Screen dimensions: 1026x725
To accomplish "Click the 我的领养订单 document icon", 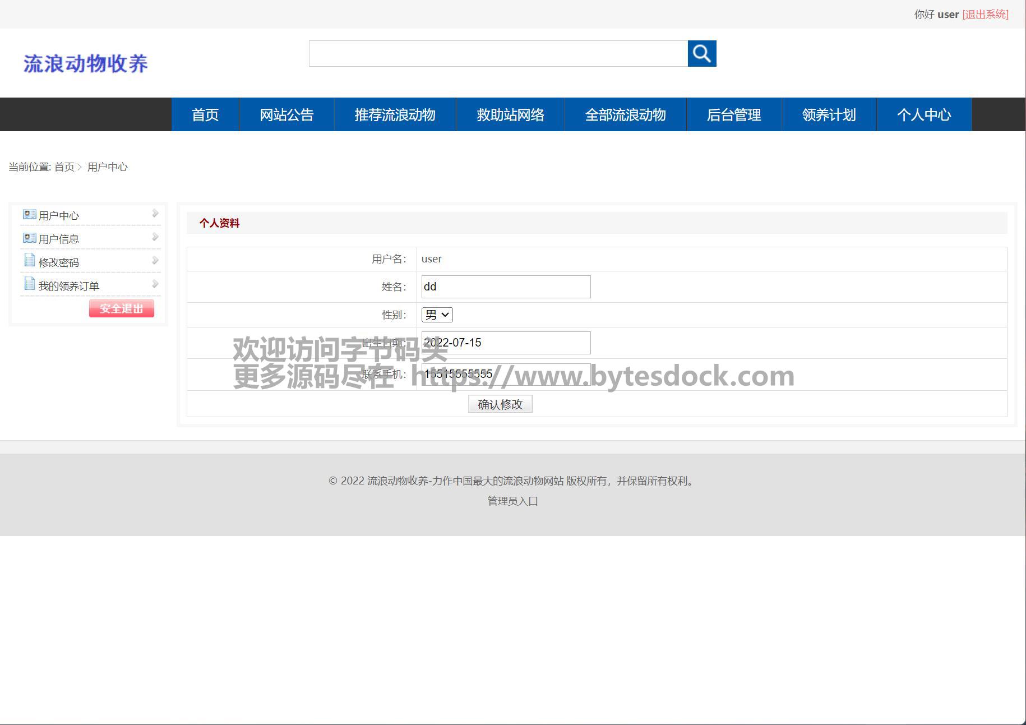I will tap(29, 284).
